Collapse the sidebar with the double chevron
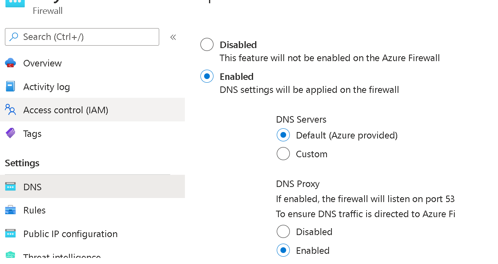Viewport: 498px width, 264px height. click(x=173, y=37)
